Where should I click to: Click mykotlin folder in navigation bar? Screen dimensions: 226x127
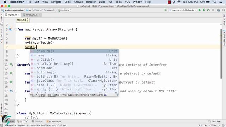(x=49, y=10)
